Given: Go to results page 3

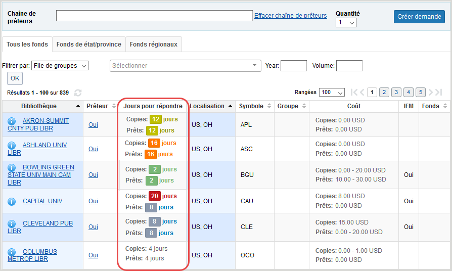Looking at the screenshot, I should pyautogui.click(x=396, y=92).
